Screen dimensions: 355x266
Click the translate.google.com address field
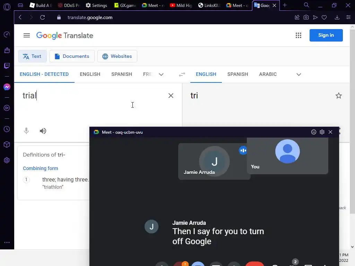(x=90, y=17)
